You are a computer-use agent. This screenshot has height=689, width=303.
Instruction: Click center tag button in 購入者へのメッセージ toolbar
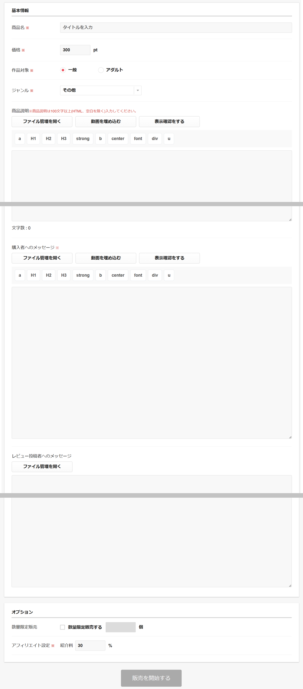point(118,275)
